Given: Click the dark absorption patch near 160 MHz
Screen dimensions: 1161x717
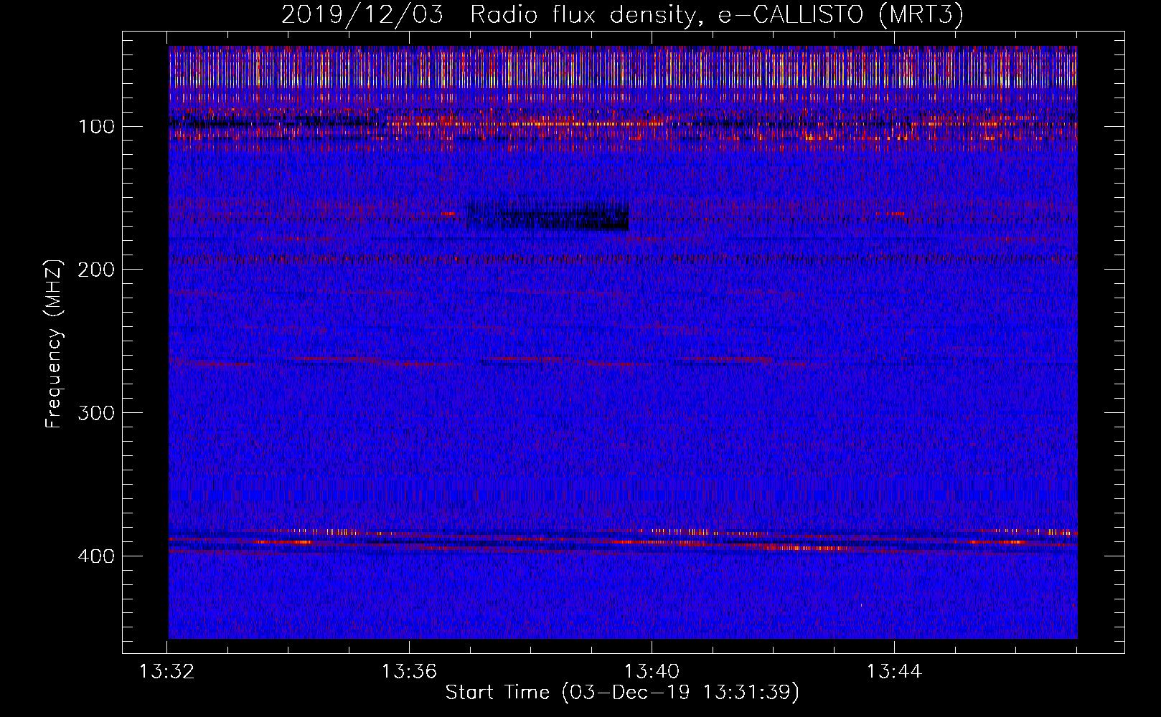Looking at the screenshot, I should pyautogui.click(x=547, y=216).
